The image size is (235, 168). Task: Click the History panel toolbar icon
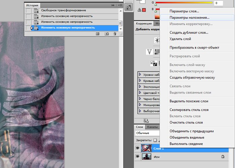tap(129, 7)
